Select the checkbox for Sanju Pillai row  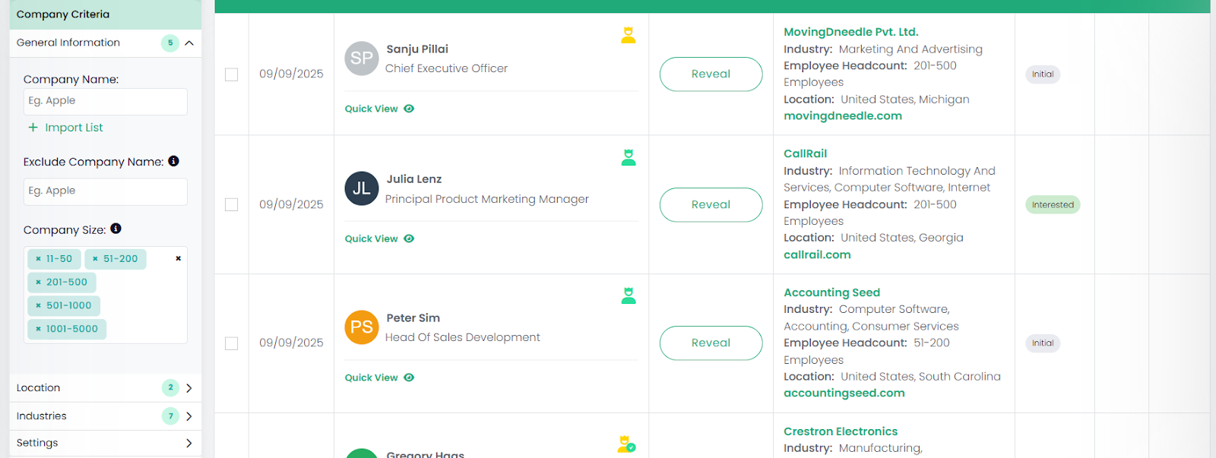pyautogui.click(x=232, y=74)
